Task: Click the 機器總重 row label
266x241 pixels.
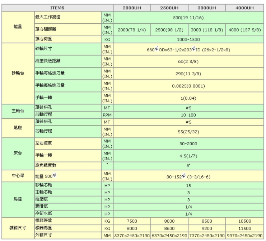Action: point(43,228)
